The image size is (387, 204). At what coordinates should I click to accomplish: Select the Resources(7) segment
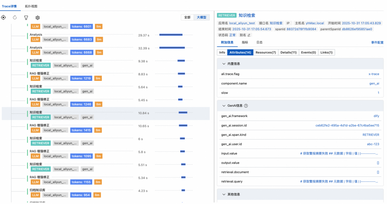pos(266,53)
